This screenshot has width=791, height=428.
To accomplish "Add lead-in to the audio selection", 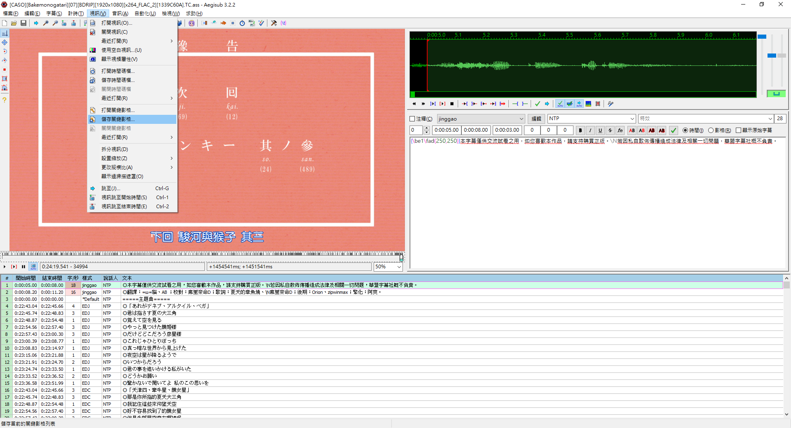I will click(x=515, y=104).
